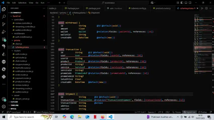This screenshot has height=120, width=214.
Task: Open the Customize Layout icon
Action: [178, 3]
